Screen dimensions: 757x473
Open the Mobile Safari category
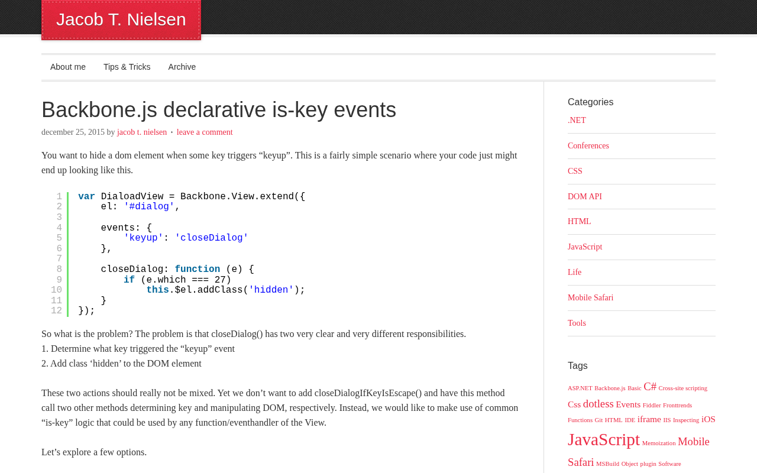pos(590,298)
